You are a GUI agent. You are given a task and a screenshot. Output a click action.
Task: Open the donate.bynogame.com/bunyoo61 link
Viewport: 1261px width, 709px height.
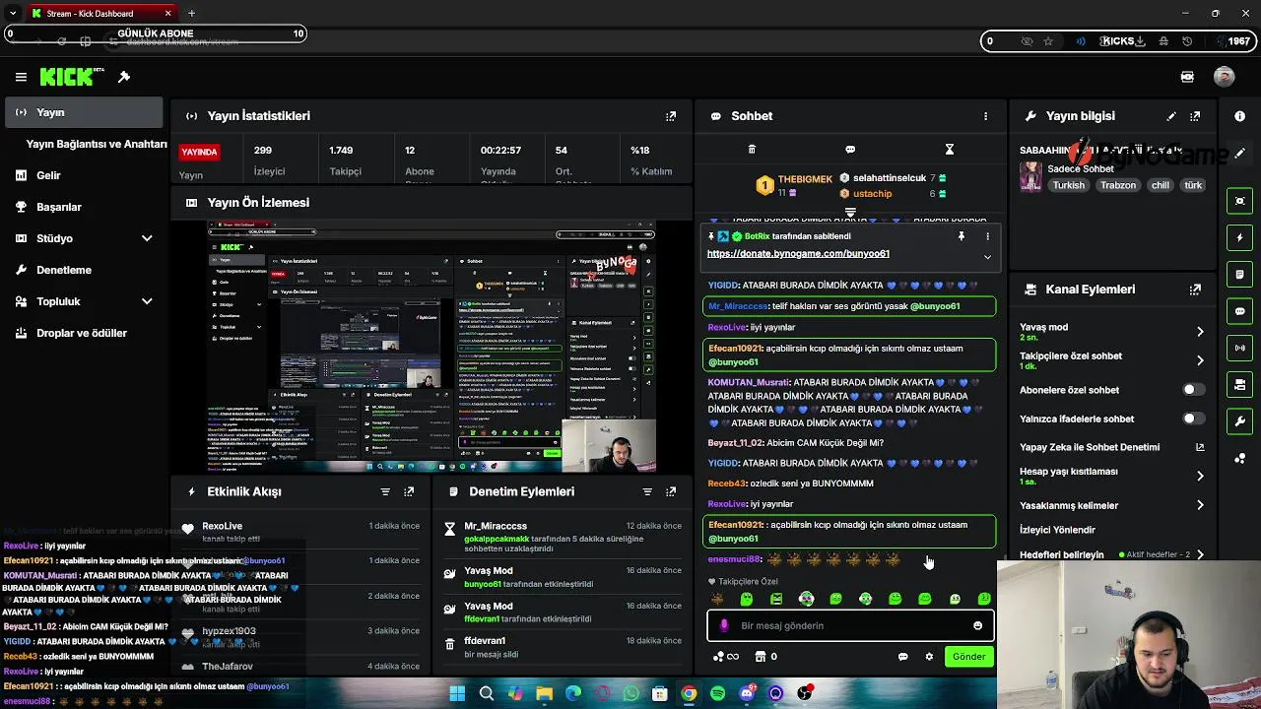click(798, 254)
